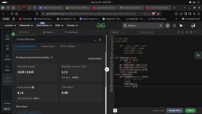Close the Output Window panel

100,40
